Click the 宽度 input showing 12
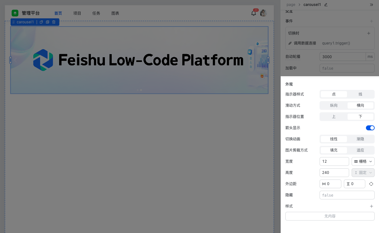This screenshot has width=379, height=233. [334, 161]
